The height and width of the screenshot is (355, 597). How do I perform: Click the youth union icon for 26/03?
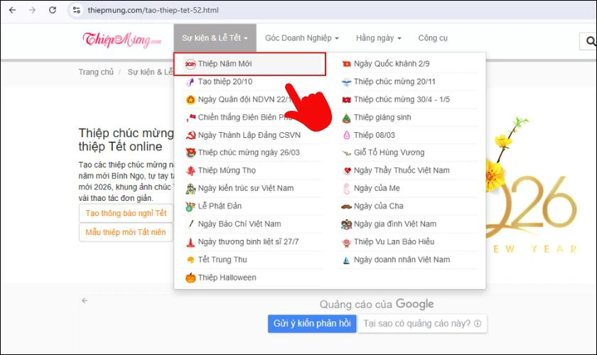[x=190, y=153]
